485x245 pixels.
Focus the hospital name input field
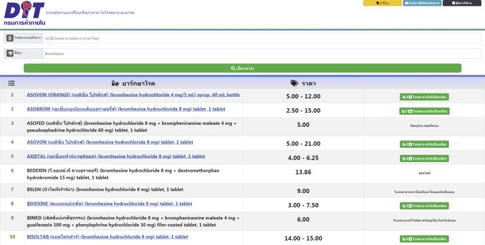[262, 38]
